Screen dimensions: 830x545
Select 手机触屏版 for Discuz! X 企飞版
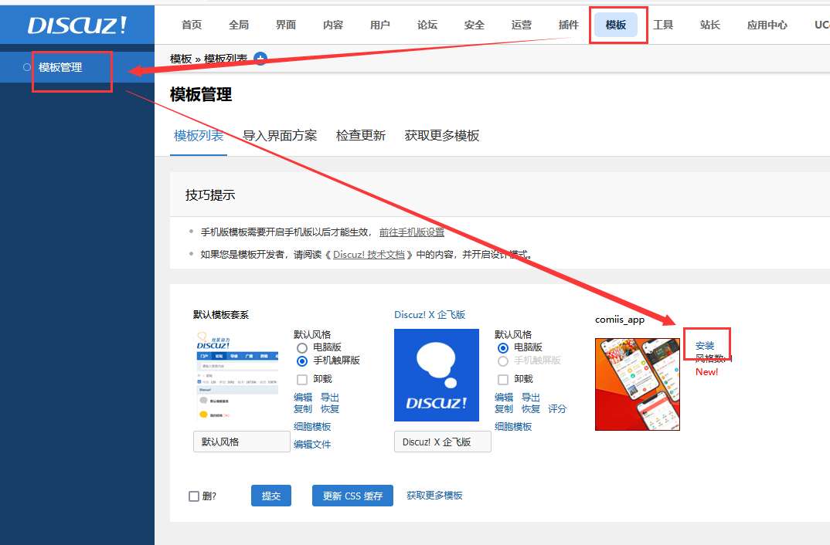point(503,361)
